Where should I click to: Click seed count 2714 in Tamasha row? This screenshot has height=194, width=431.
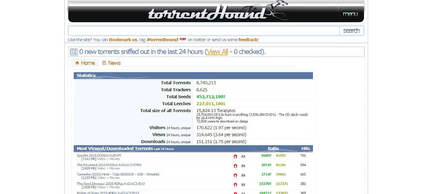[x=266, y=174]
